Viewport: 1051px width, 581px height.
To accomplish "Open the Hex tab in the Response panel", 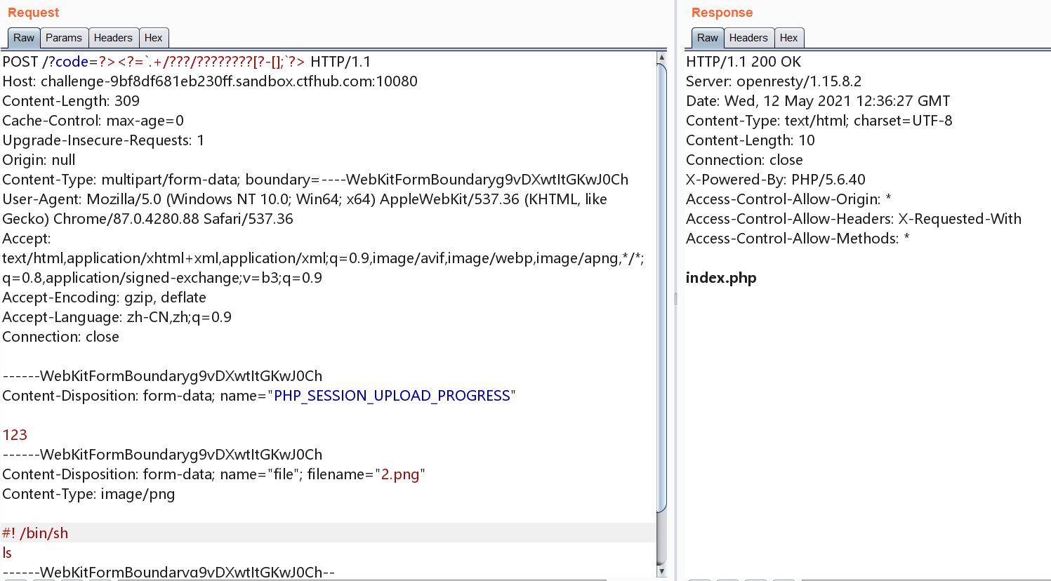I will click(788, 38).
